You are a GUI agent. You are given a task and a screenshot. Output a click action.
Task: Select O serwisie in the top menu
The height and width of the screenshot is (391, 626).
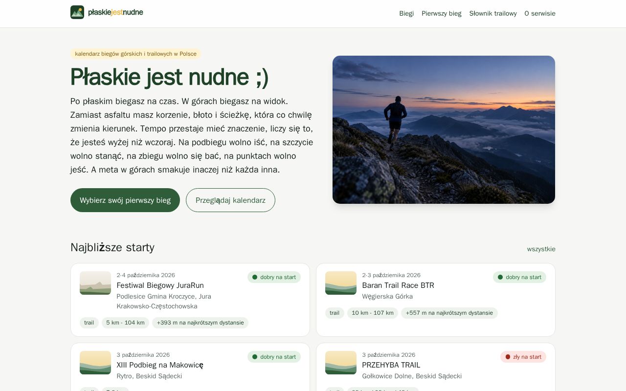(540, 14)
